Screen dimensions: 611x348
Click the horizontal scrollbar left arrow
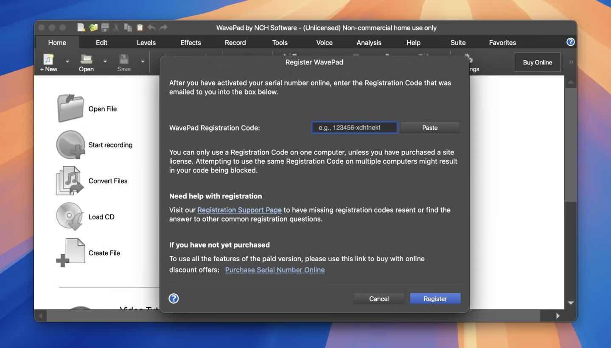(x=41, y=316)
